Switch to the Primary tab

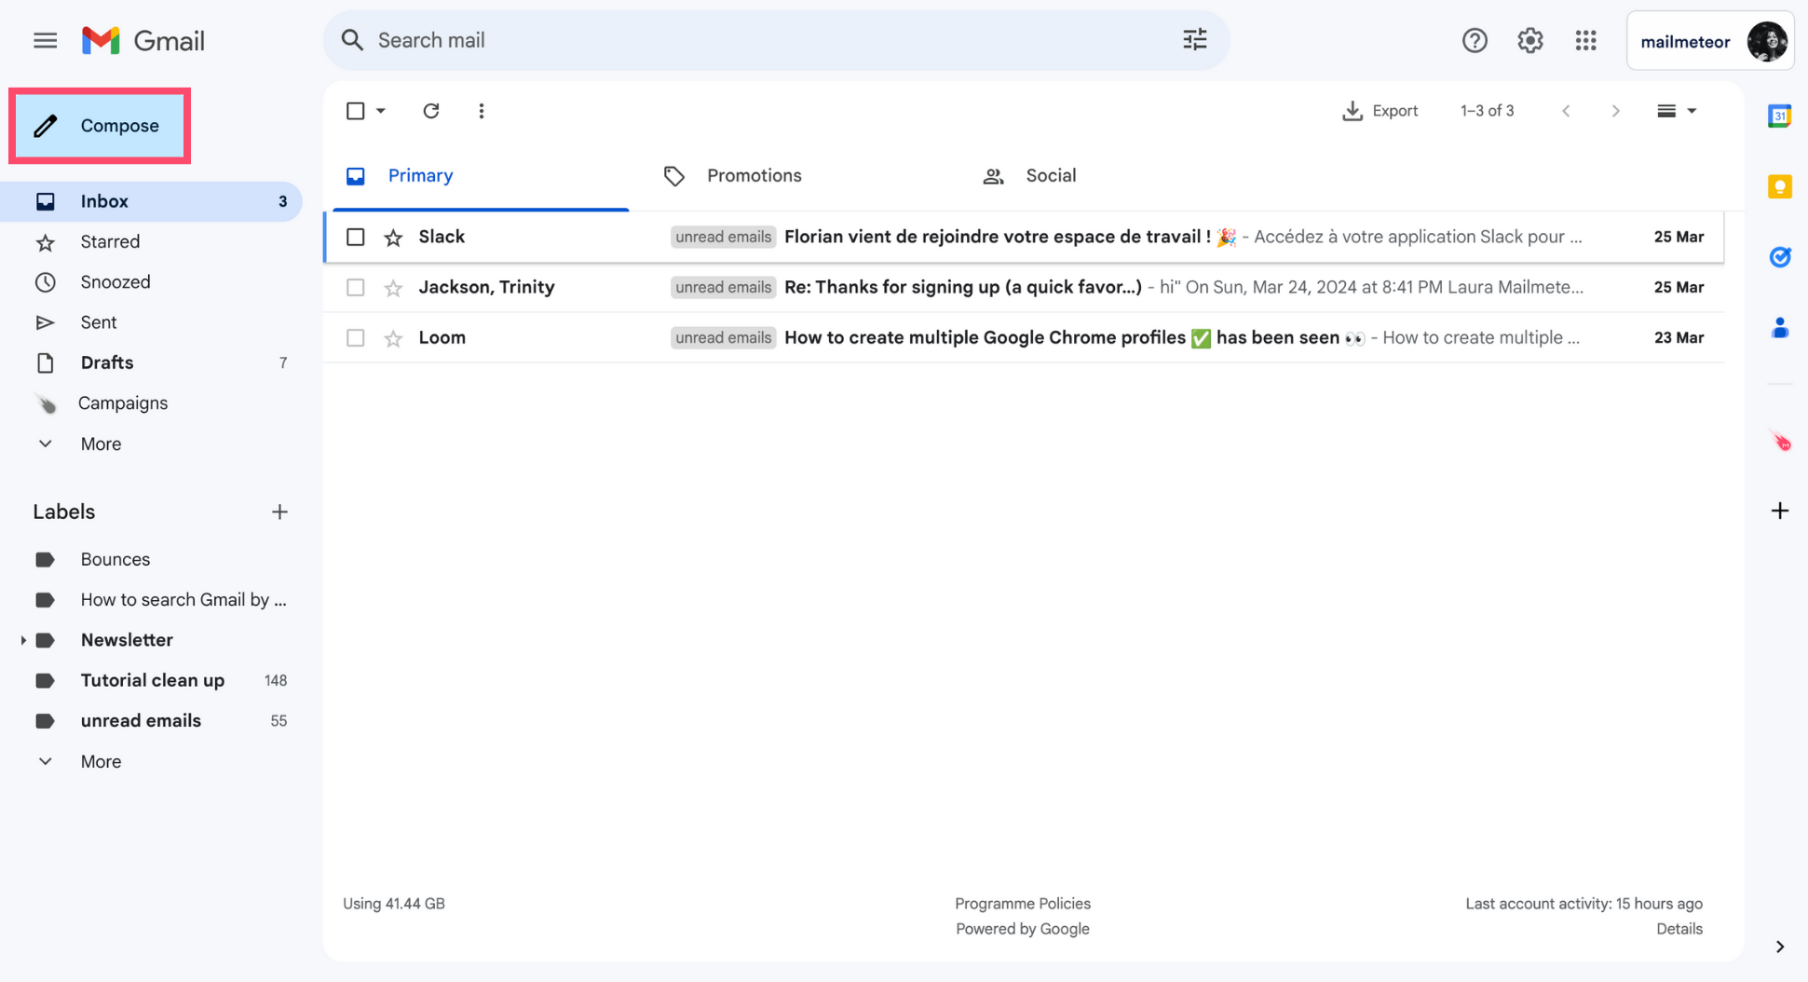coord(481,175)
